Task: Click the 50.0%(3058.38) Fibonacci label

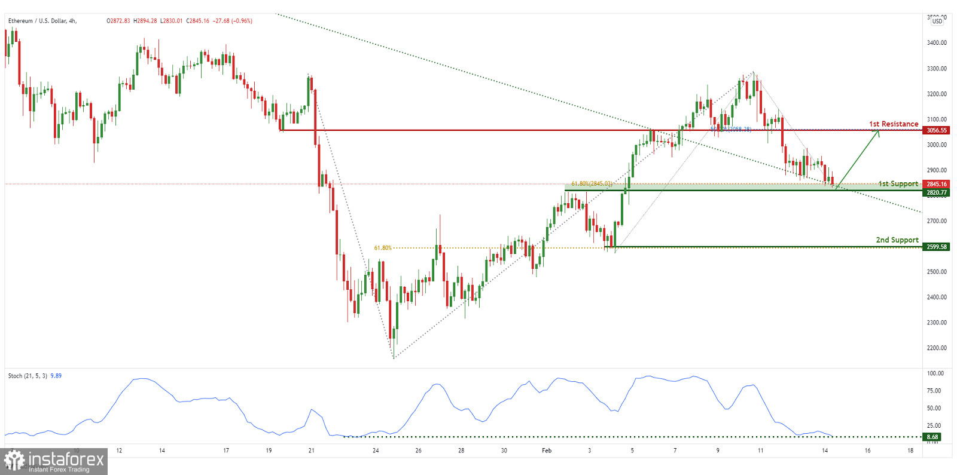Action: tap(730, 129)
